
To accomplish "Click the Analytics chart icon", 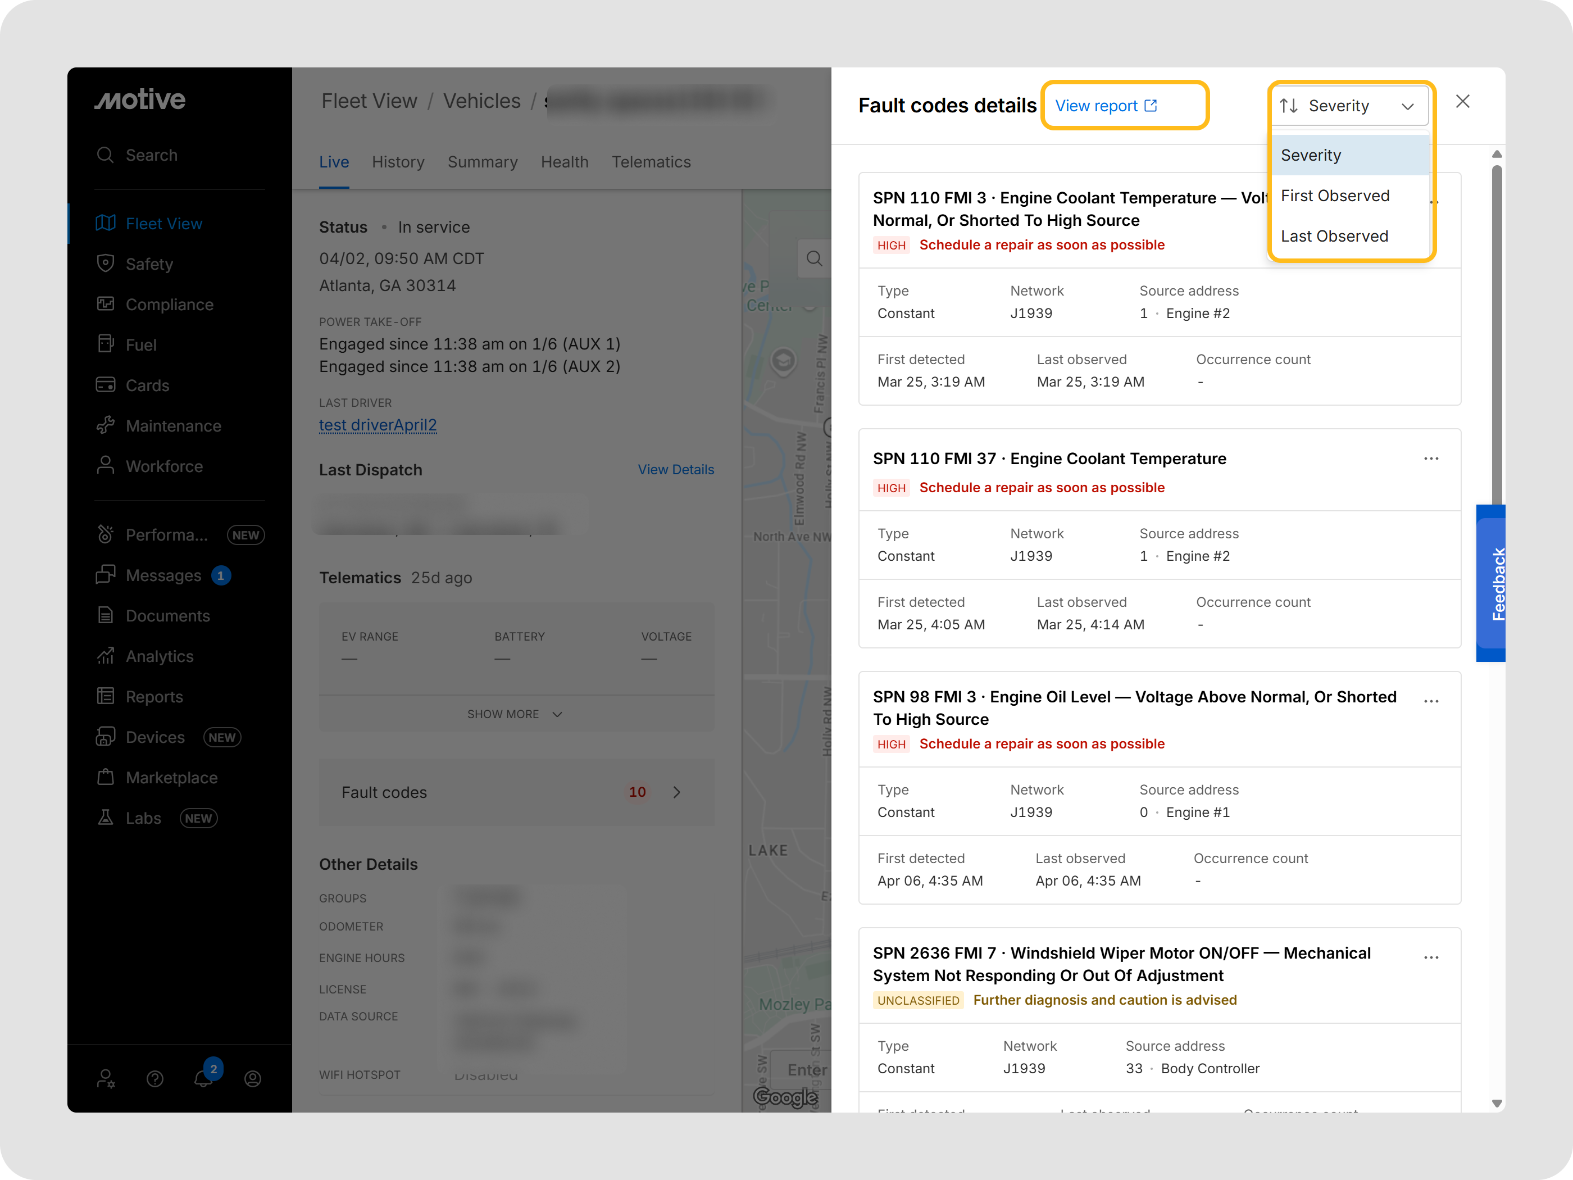I will pyautogui.click(x=105, y=656).
